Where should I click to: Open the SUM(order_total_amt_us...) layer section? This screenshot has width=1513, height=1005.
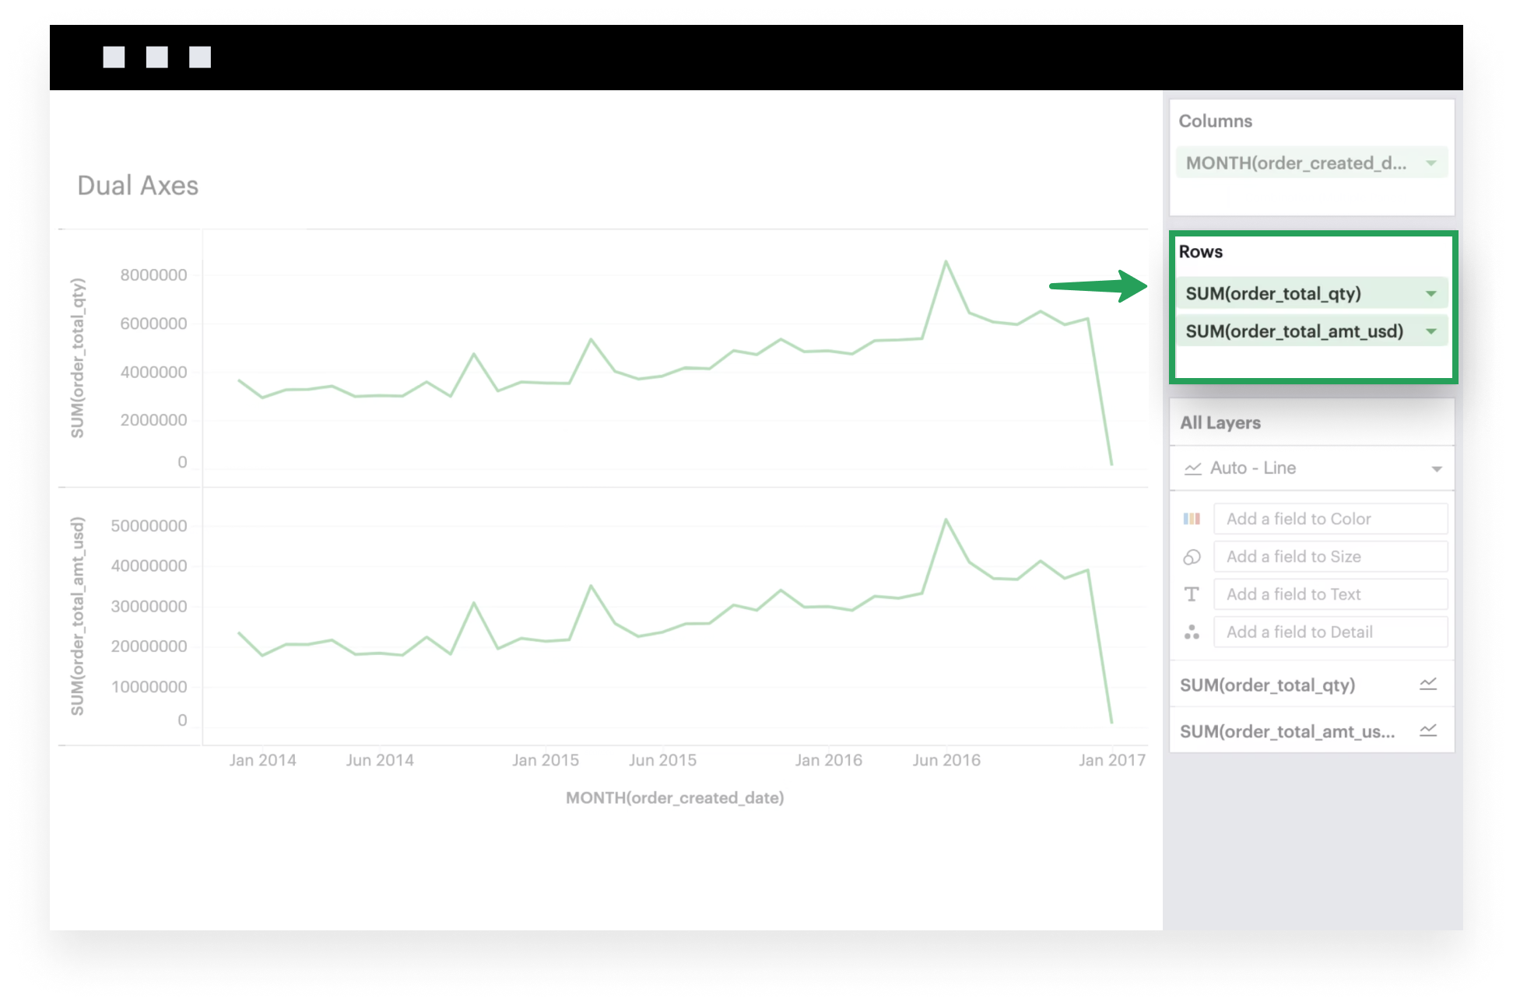pos(1287,731)
